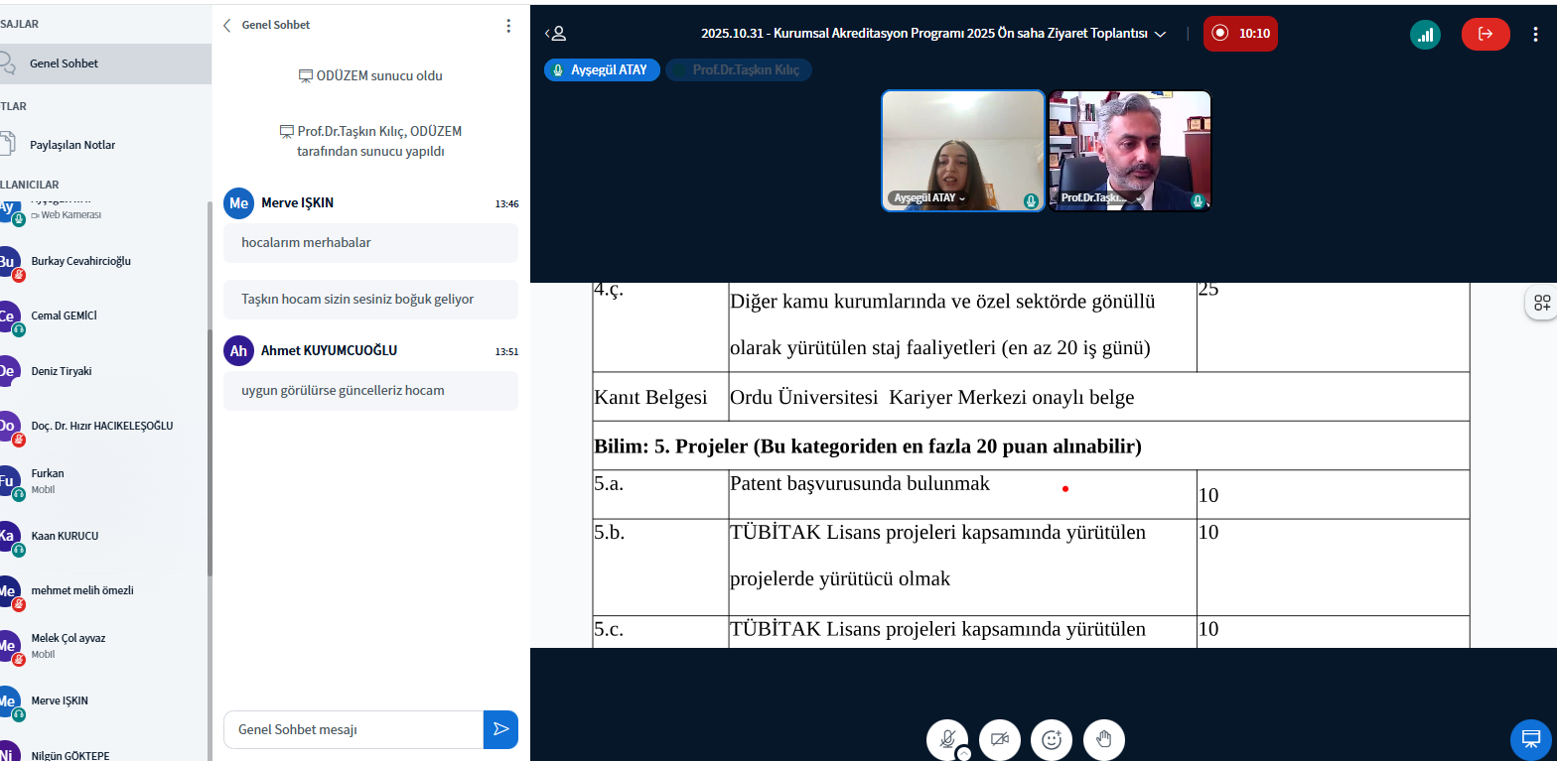Toggle the user list panel icon
1557x761 pixels.
tap(555, 34)
